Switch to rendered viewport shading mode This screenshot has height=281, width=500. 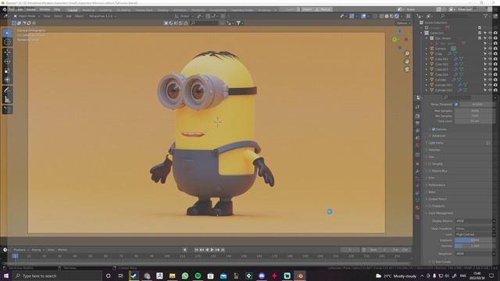point(397,16)
